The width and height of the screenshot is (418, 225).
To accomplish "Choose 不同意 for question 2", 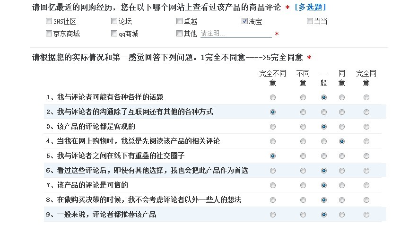I will pos(303,112).
